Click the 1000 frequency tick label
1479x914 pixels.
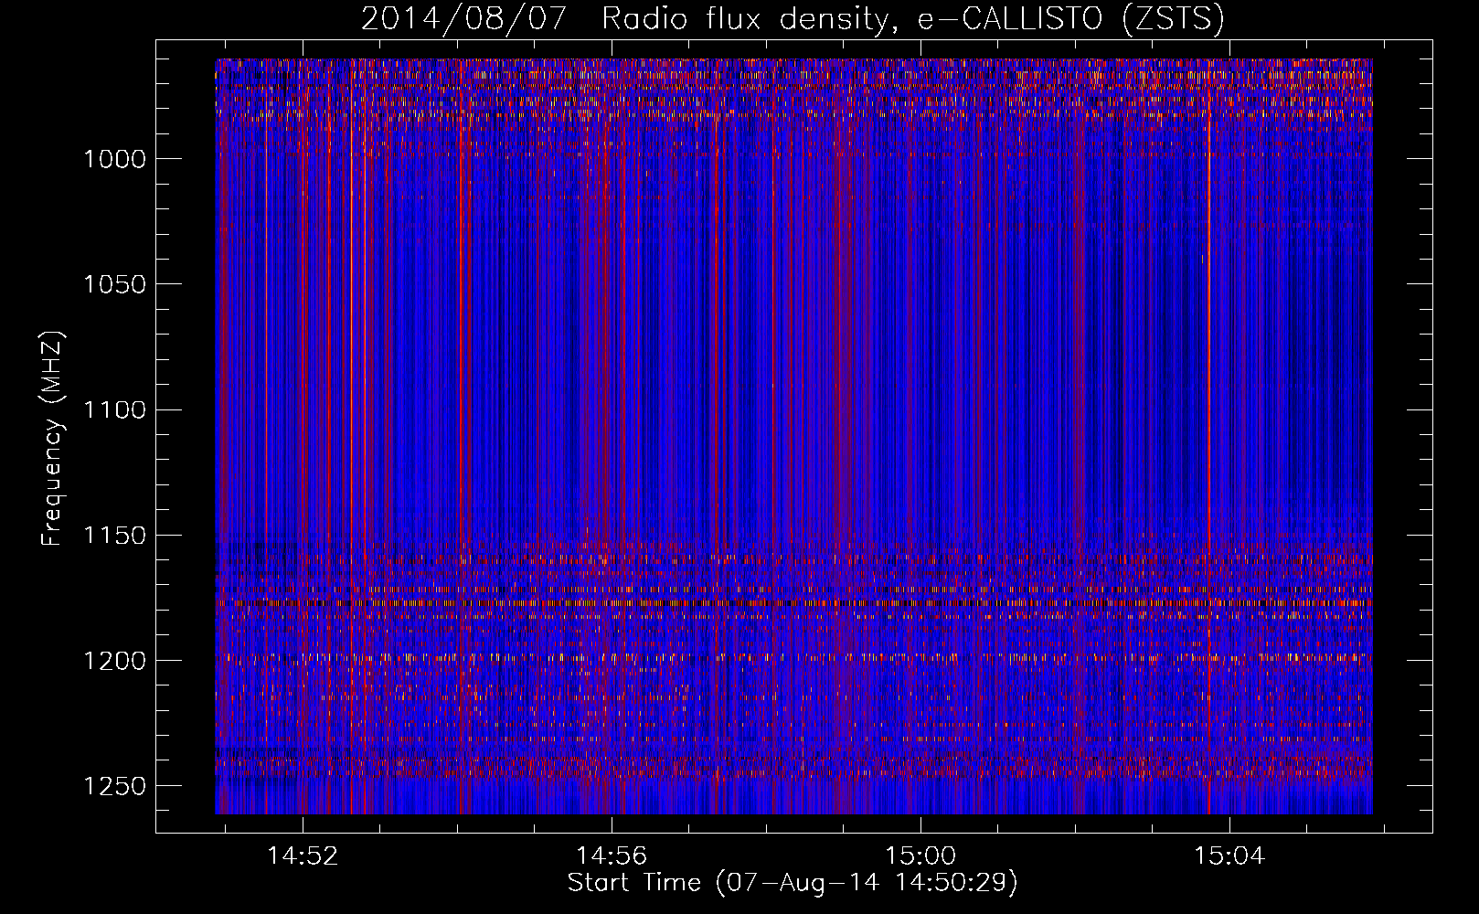click(114, 159)
